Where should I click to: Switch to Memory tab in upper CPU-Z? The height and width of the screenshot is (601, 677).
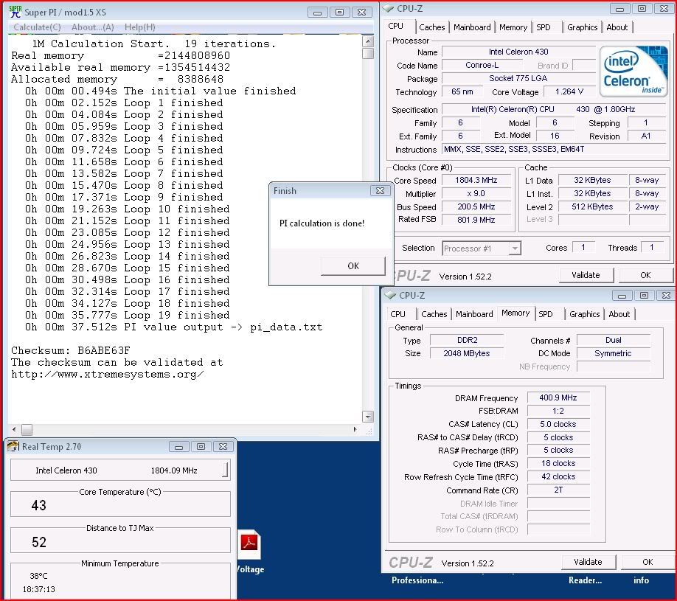(x=513, y=27)
